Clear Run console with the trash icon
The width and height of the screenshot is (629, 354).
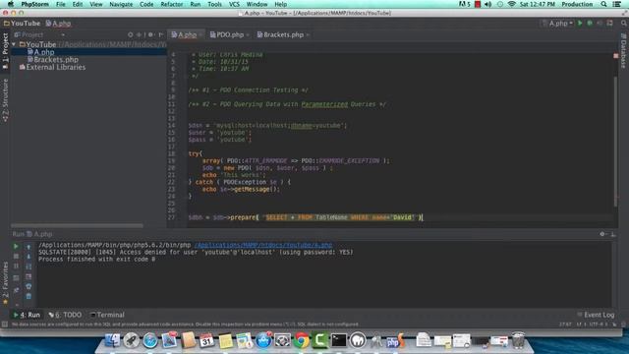[29, 296]
